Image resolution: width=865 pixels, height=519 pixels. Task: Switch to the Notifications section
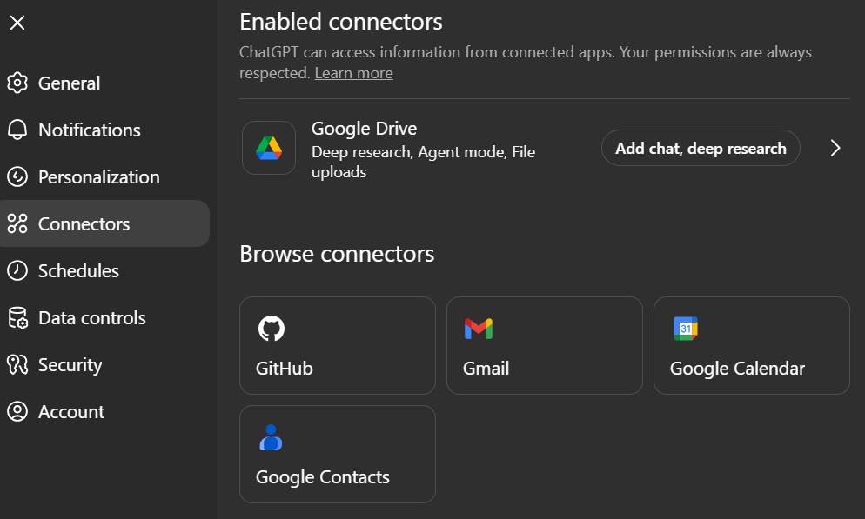(90, 130)
